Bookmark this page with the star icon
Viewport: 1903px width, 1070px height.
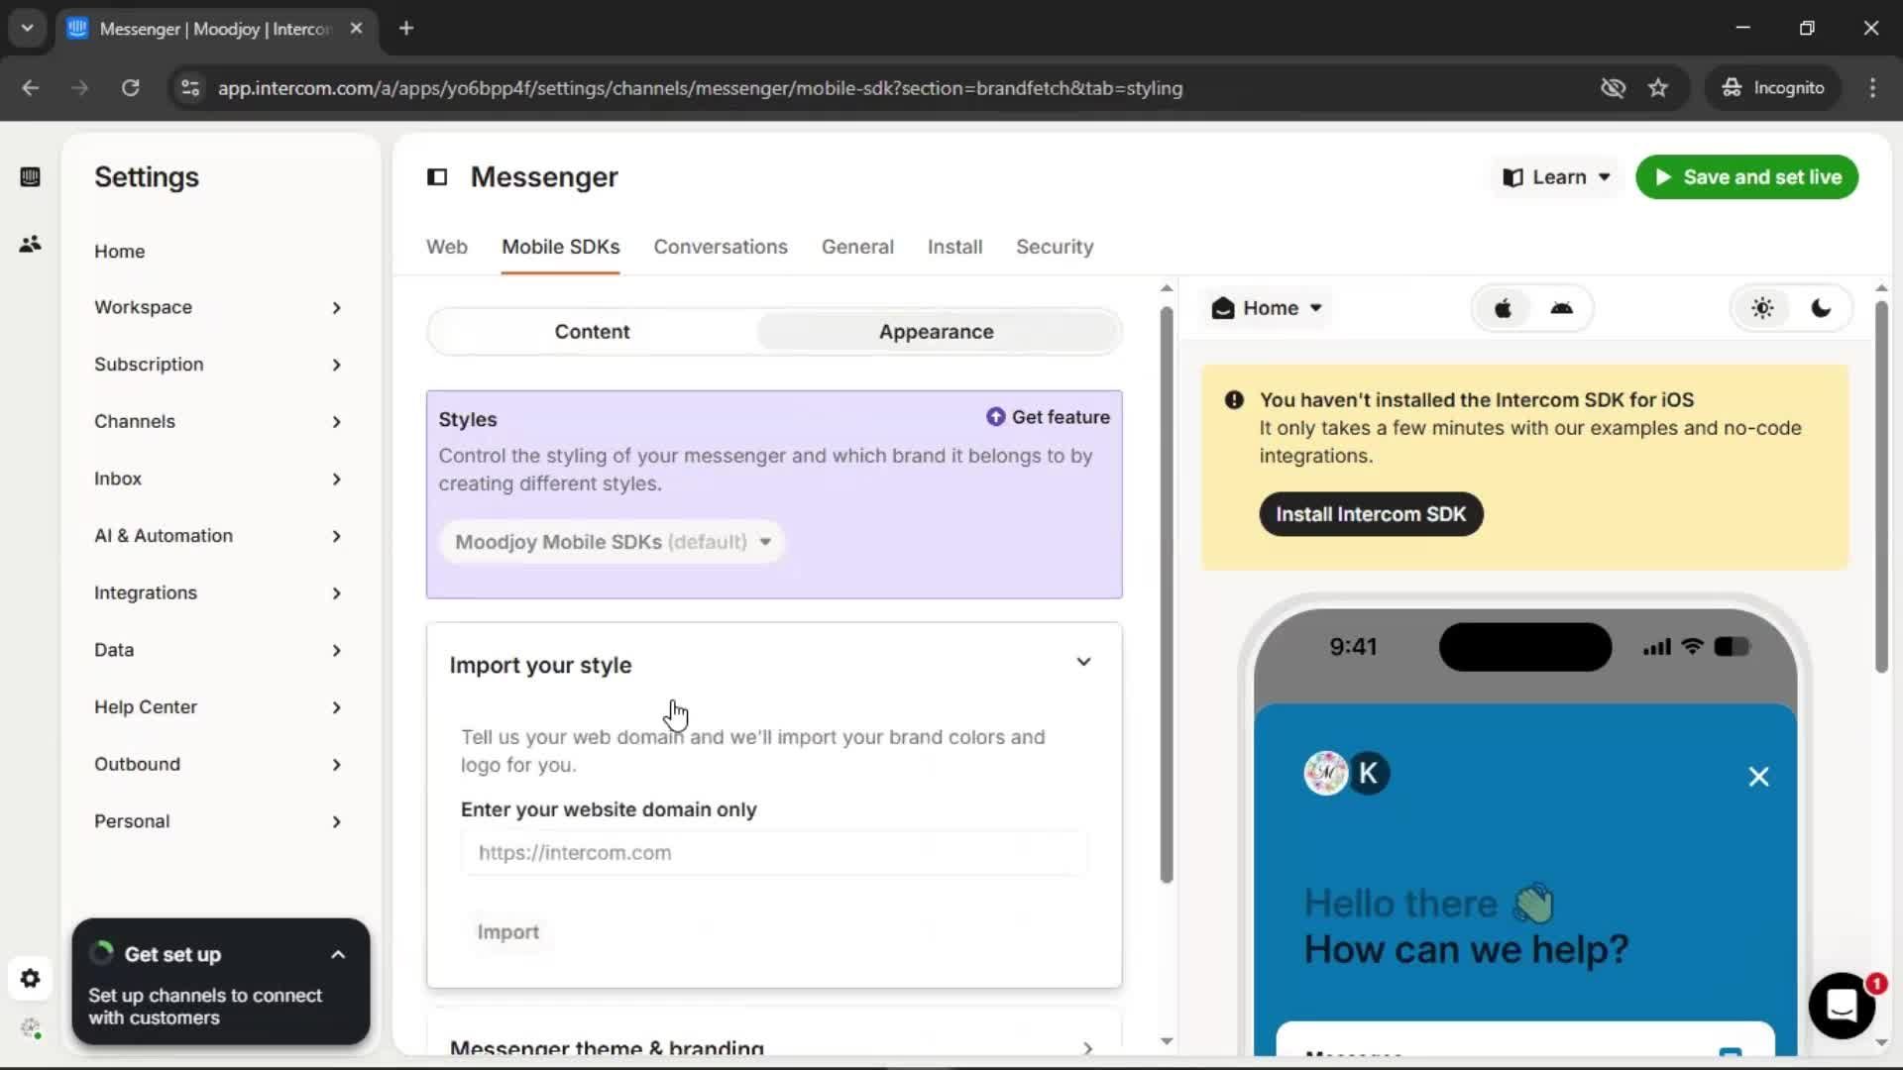[1658, 88]
